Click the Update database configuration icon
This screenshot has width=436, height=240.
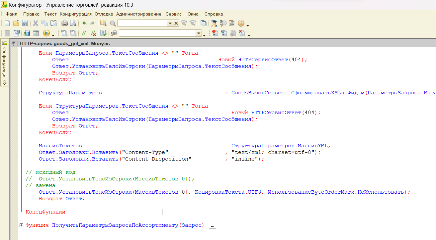[27, 33]
